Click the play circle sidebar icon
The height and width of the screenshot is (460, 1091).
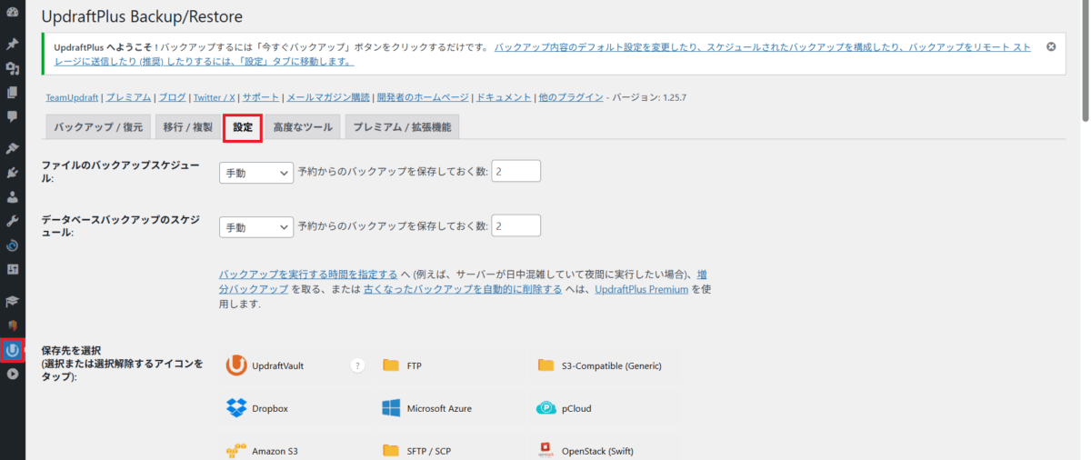coord(13,374)
